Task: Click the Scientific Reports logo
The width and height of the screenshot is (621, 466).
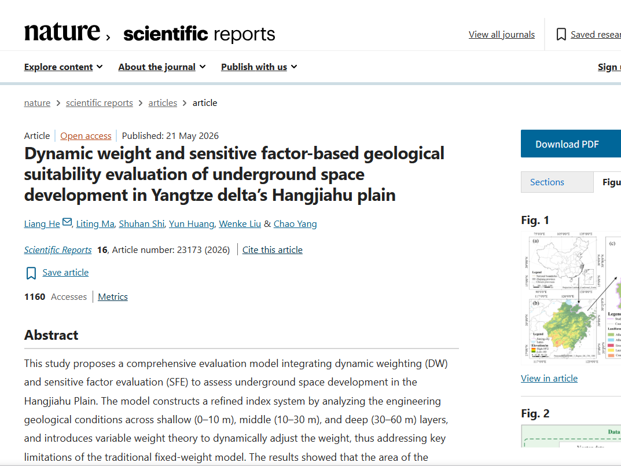Action: point(199,34)
